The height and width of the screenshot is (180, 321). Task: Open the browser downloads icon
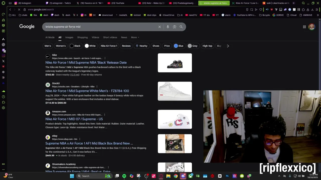coord(312,9)
